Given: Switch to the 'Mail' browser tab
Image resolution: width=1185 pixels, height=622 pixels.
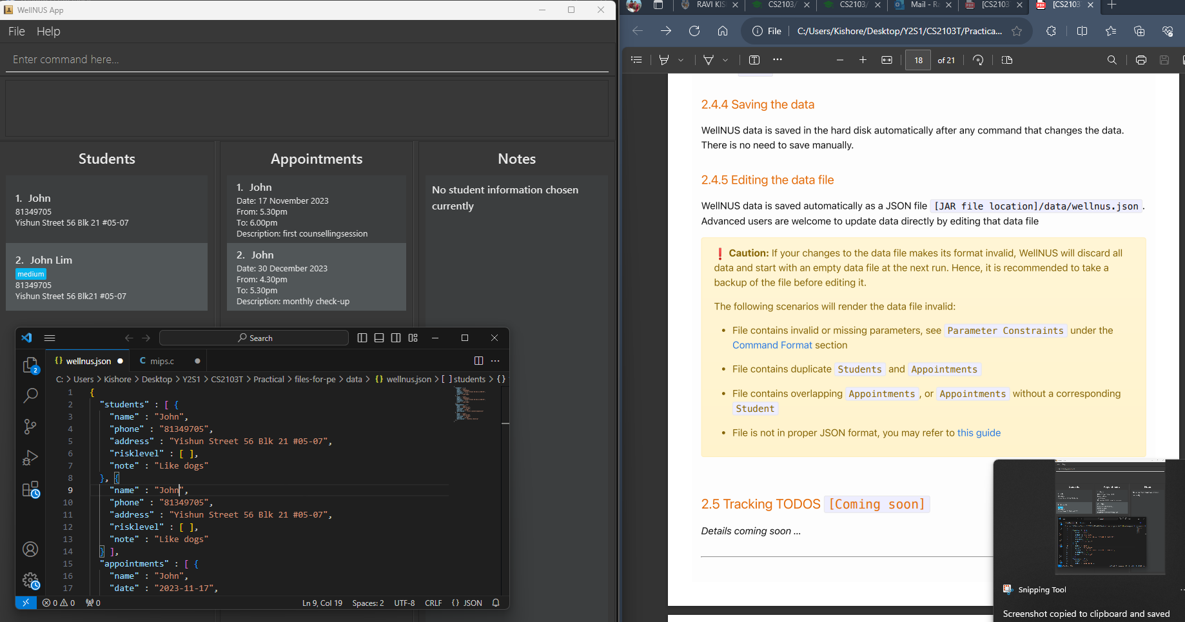Looking at the screenshot, I should click(923, 5).
